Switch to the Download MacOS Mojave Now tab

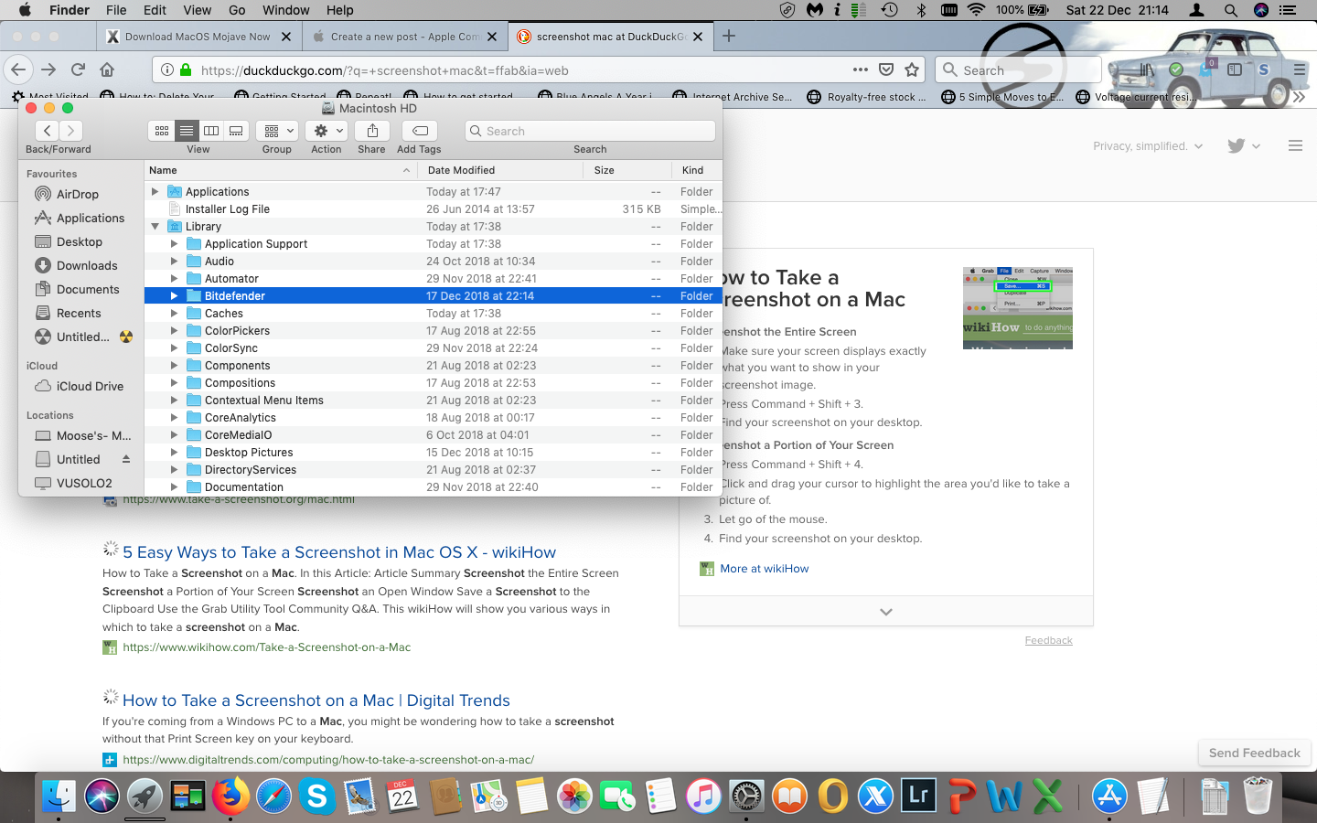click(x=198, y=37)
